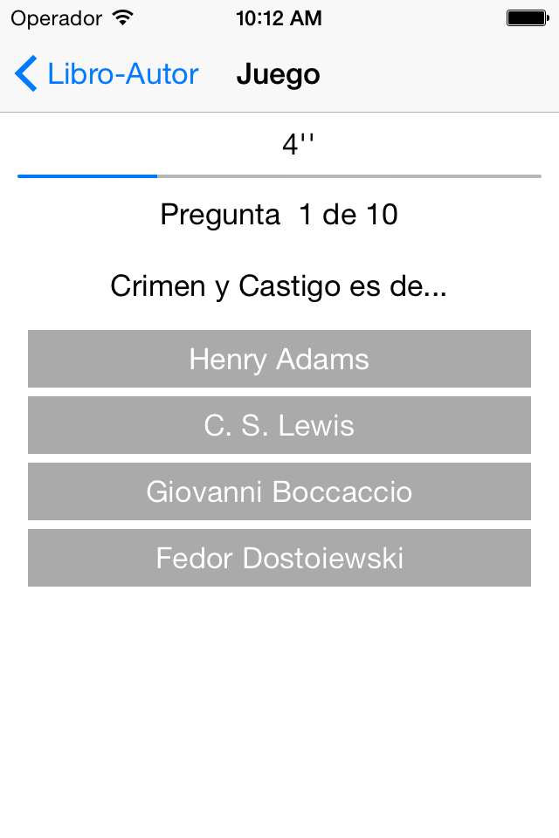Tap the Wi-Fi status icon

click(123, 18)
